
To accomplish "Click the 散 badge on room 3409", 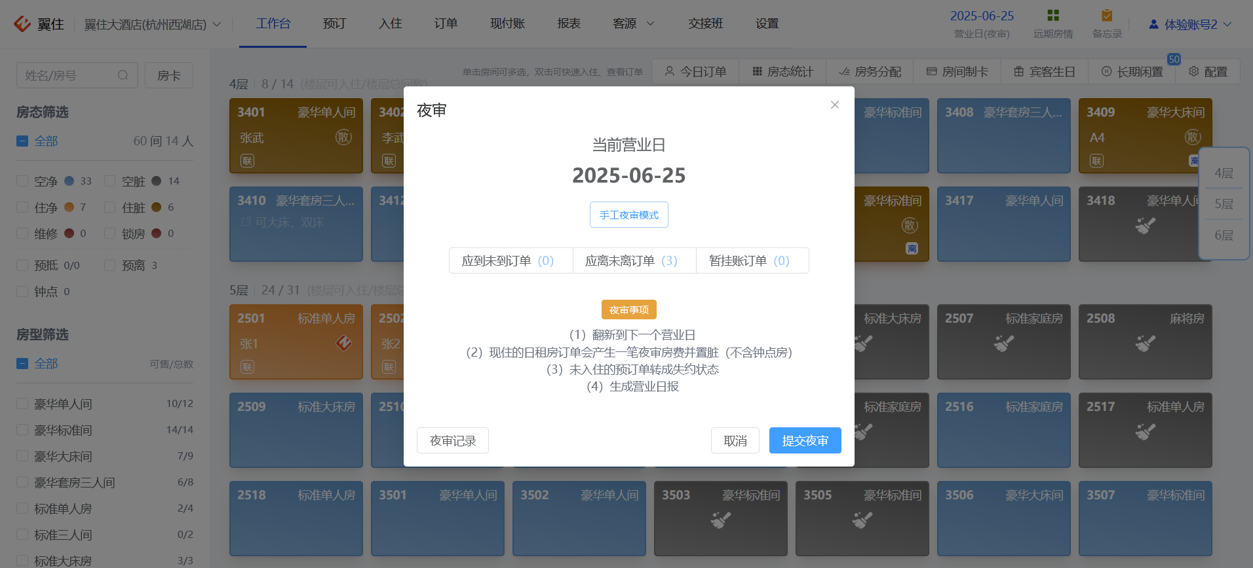I will [1193, 137].
